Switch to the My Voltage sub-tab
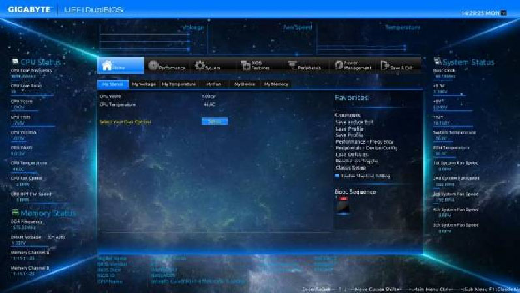Image resolution: width=520 pixels, height=293 pixels. click(144, 84)
